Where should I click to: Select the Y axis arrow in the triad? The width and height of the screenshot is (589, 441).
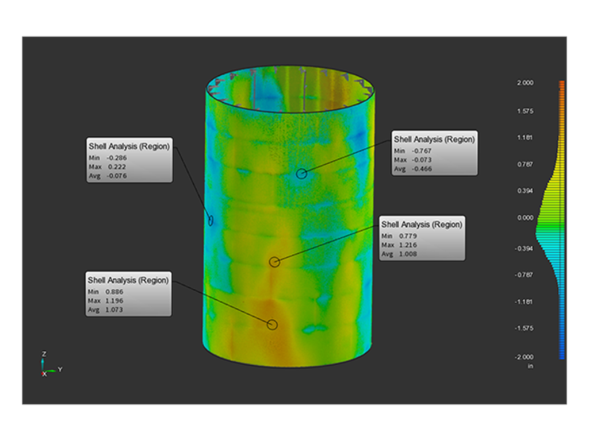pyautogui.click(x=52, y=370)
